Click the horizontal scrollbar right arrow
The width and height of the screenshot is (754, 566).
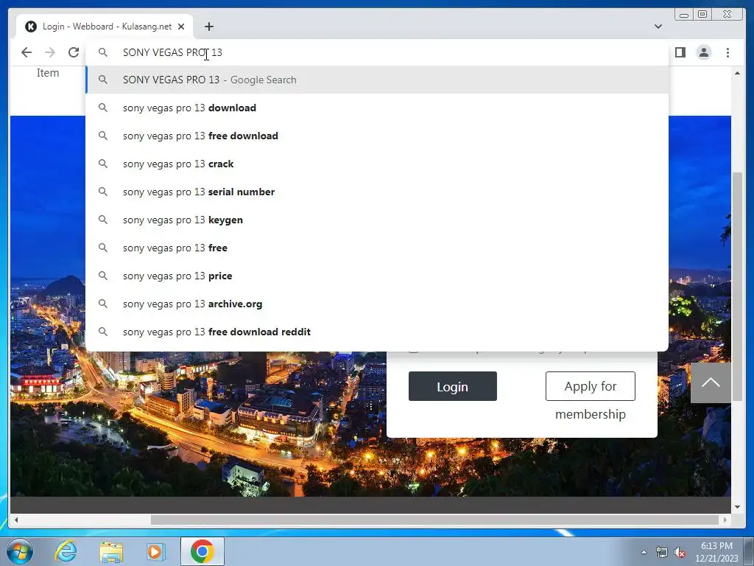(725, 520)
